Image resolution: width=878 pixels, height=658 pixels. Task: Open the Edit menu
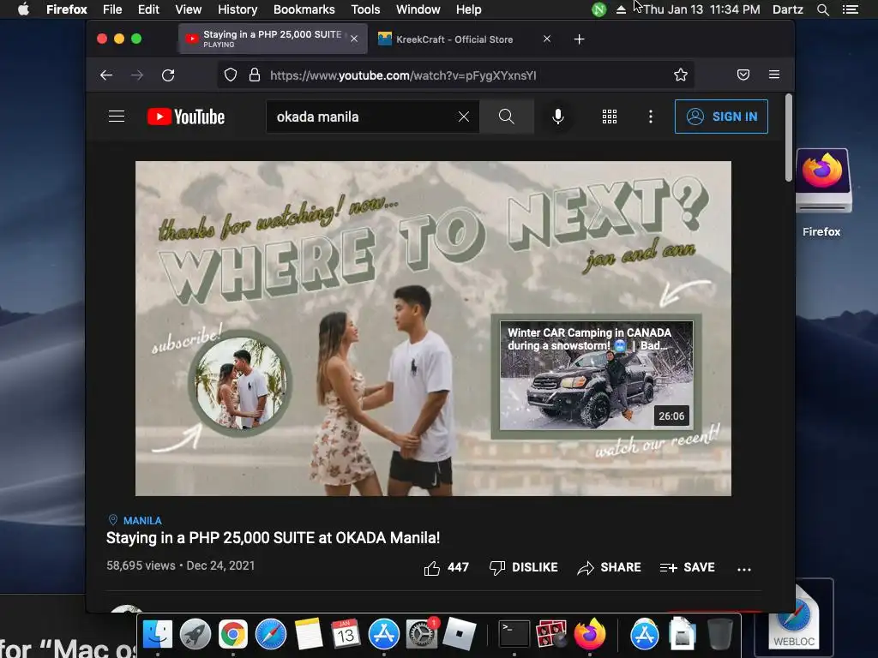click(148, 9)
